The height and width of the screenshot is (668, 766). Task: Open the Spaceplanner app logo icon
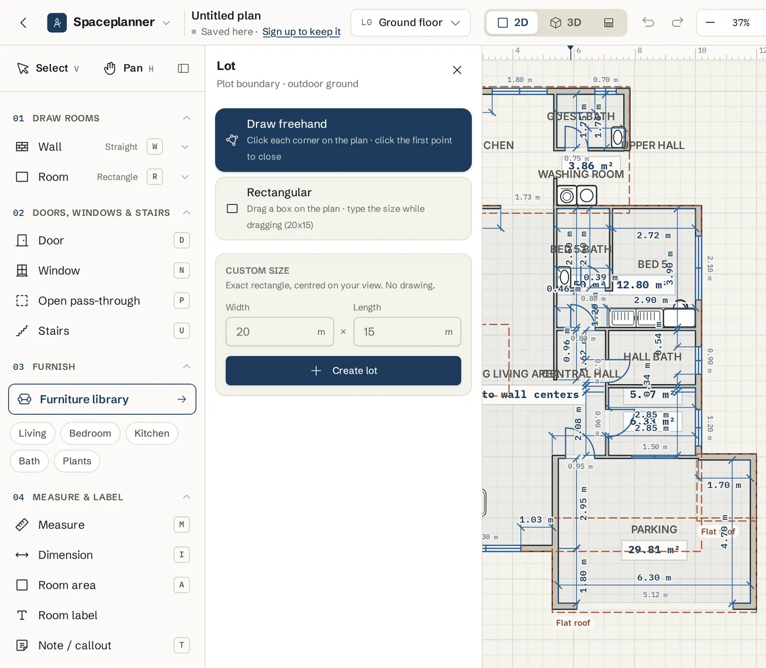tap(57, 22)
